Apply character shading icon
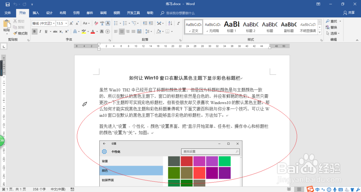The width and height of the screenshot is (361, 192). pyautogui.click(x=102, y=31)
